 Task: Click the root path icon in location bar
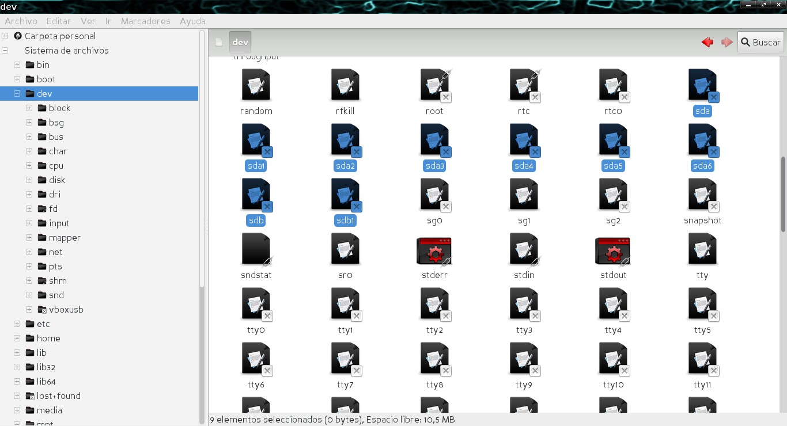click(219, 42)
